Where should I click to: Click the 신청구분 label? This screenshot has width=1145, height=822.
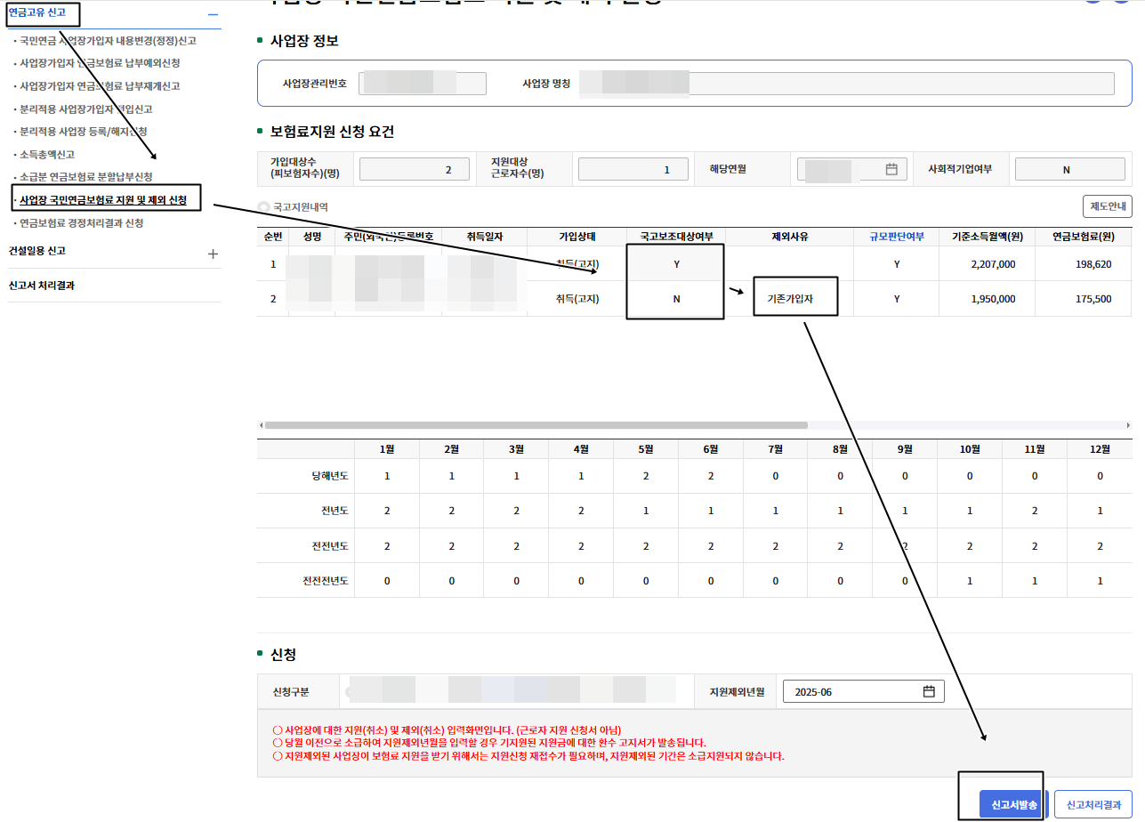click(291, 691)
